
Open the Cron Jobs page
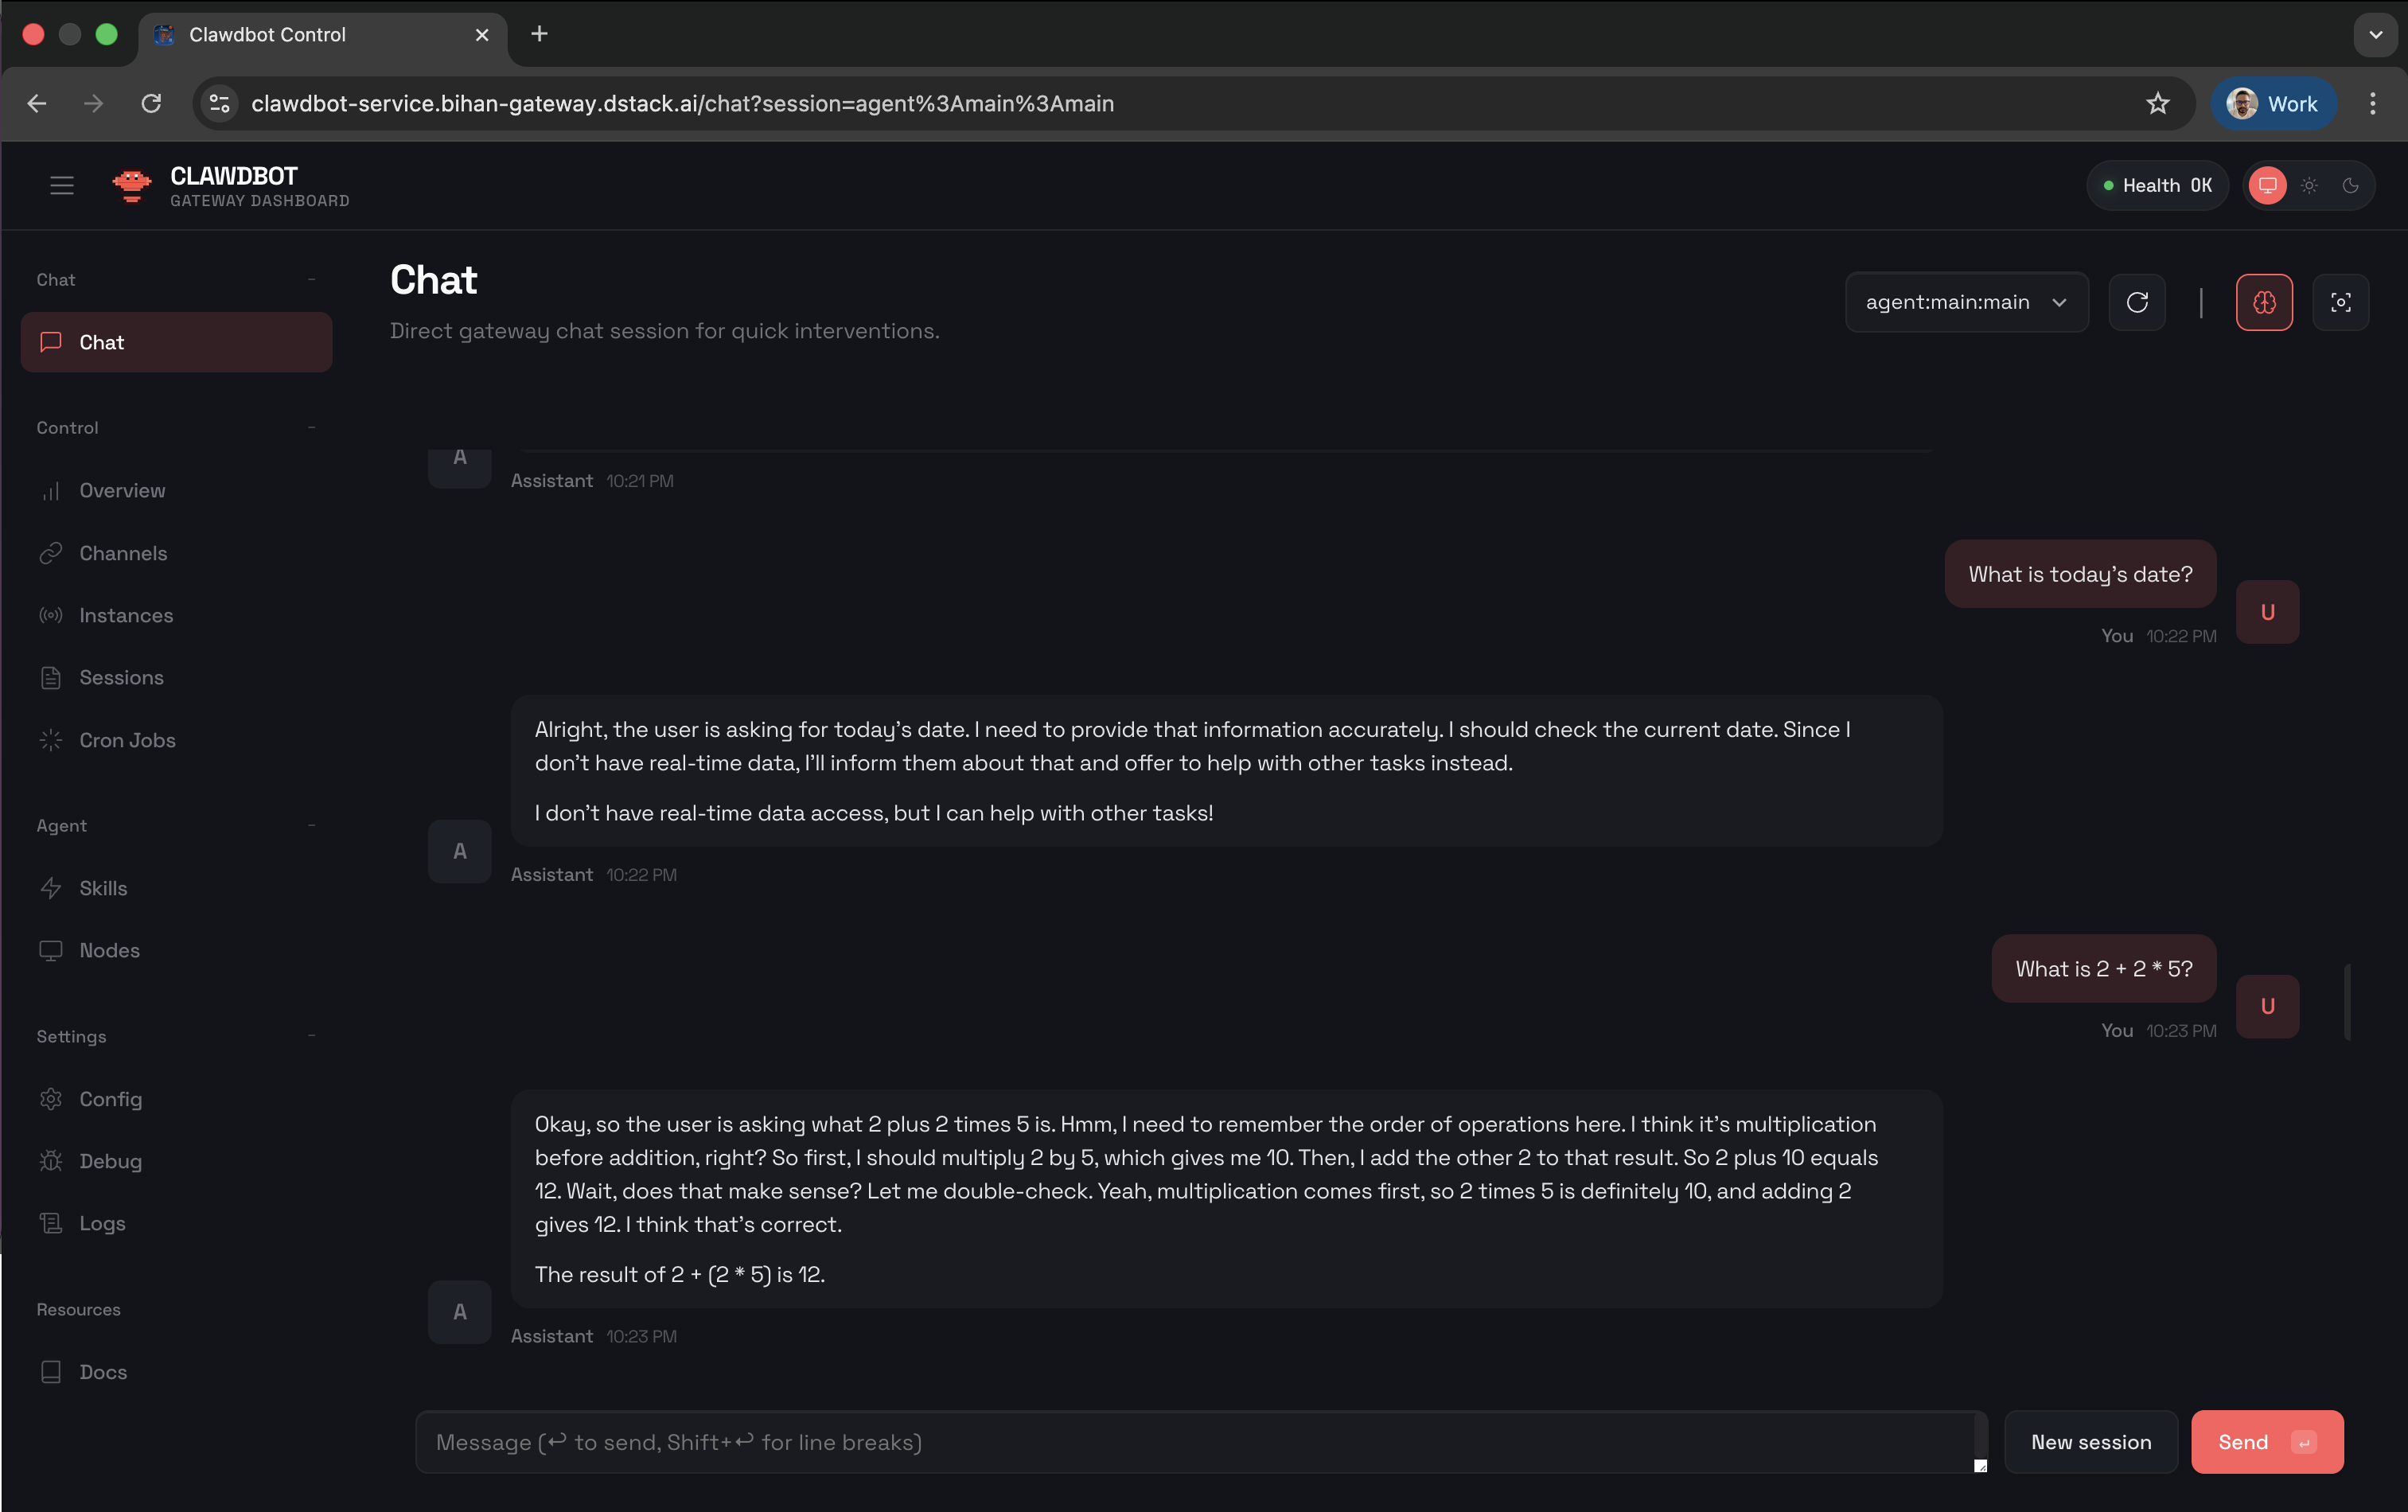pyautogui.click(x=127, y=740)
